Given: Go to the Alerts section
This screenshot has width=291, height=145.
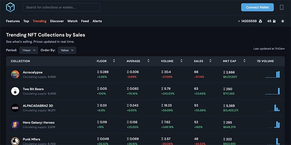Looking at the screenshot, I should [x=97, y=21].
